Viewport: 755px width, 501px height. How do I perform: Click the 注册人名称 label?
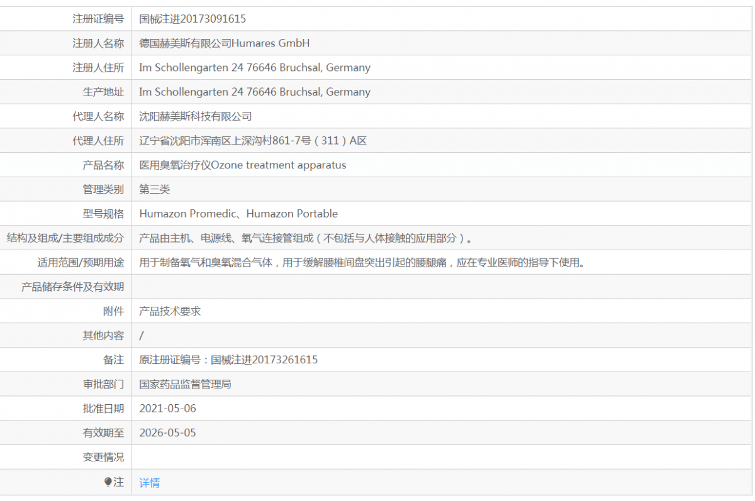pos(98,43)
